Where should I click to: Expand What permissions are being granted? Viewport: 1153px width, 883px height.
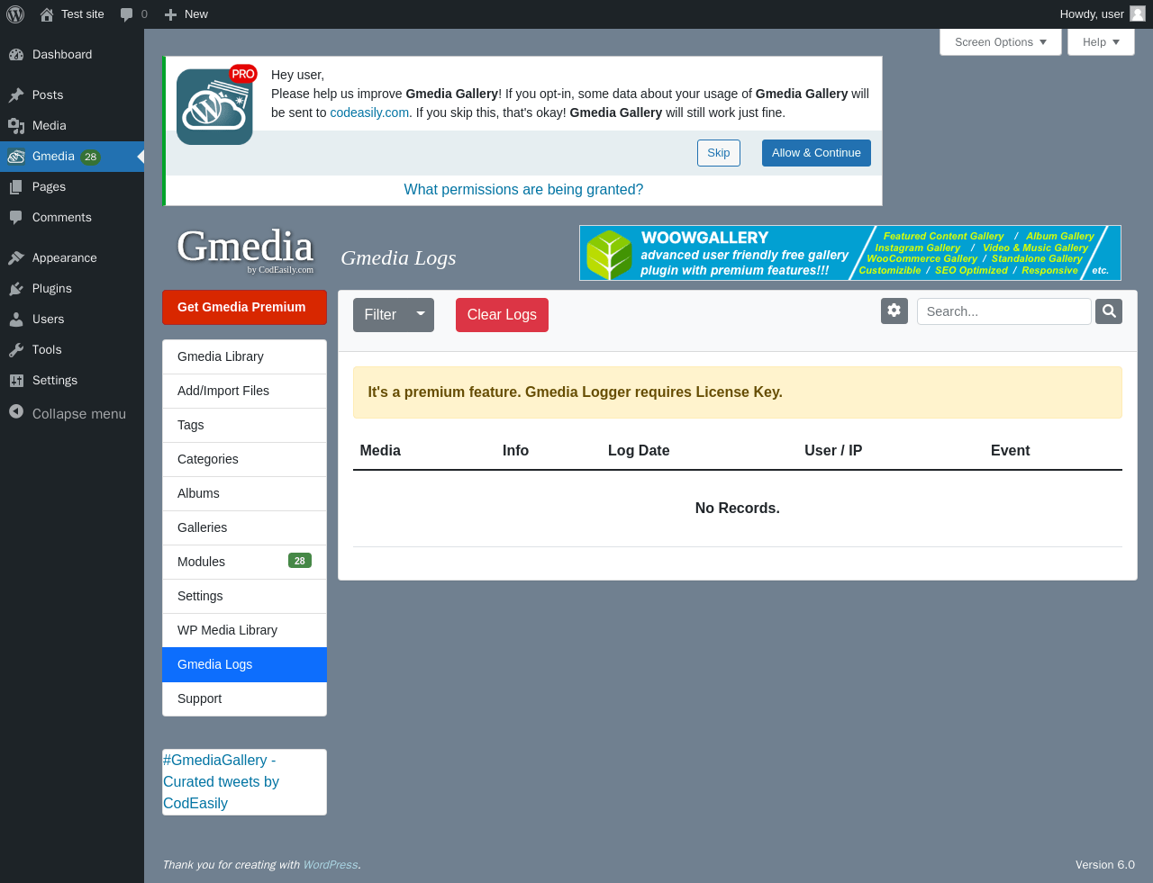click(x=523, y=190)
